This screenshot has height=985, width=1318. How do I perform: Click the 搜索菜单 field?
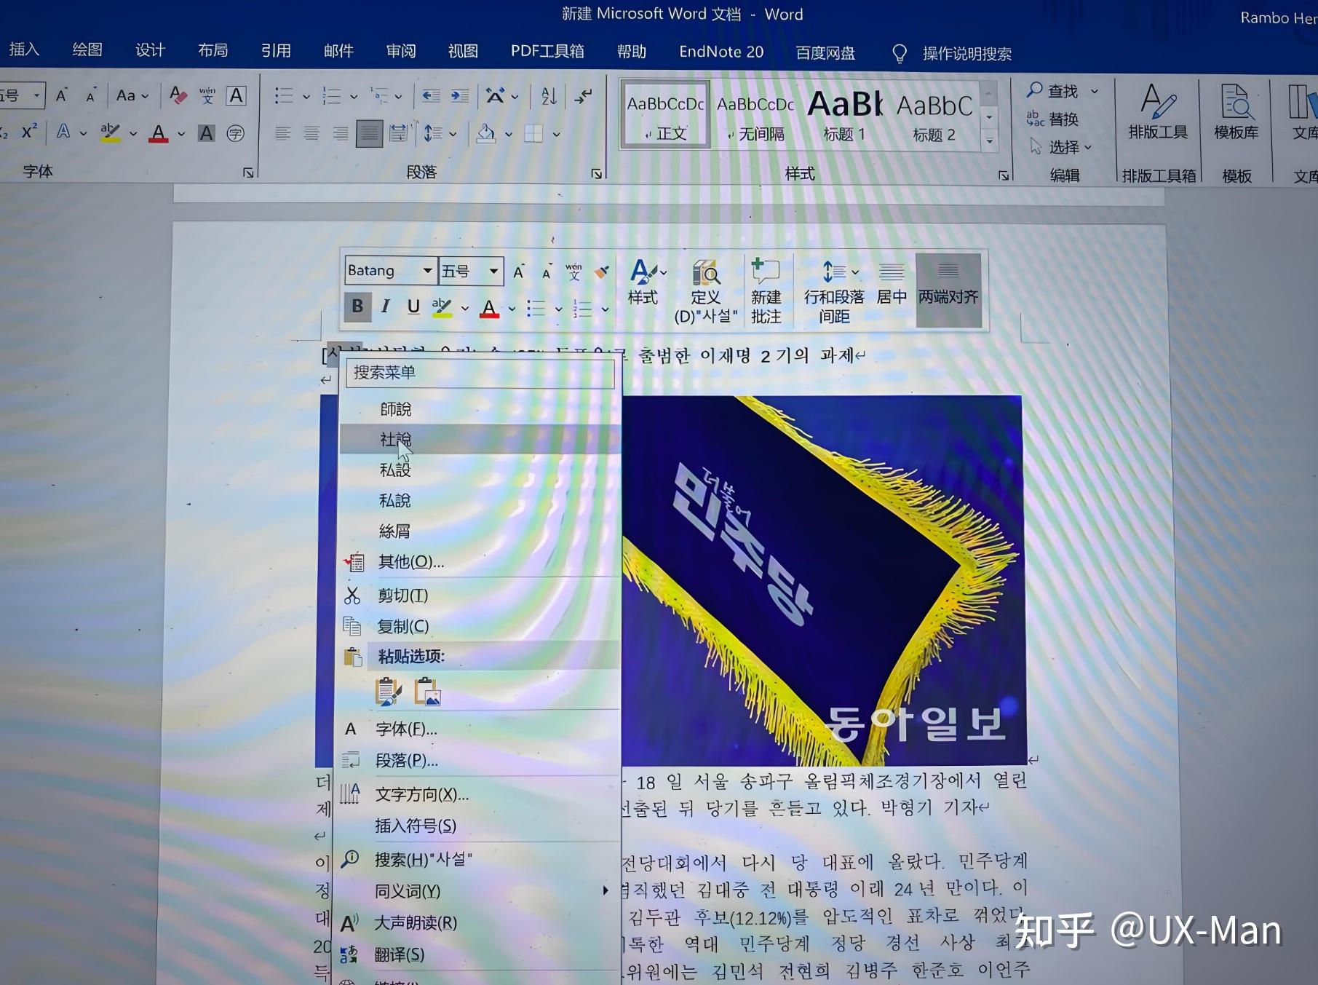(x=480, y=373)
